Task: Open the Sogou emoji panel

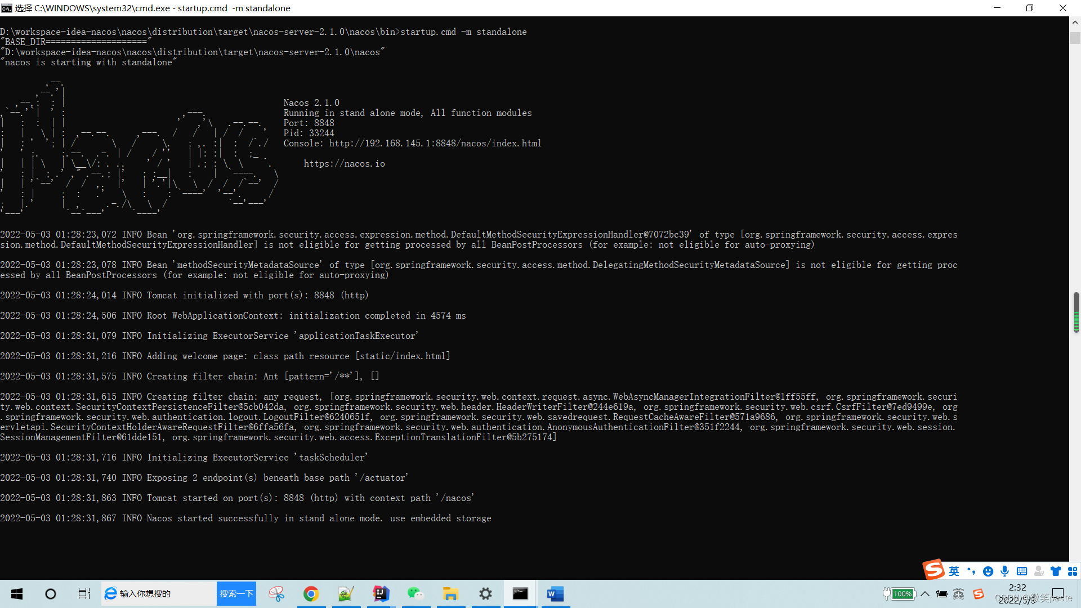Action: pyautogui.click(x=988, y=571)
